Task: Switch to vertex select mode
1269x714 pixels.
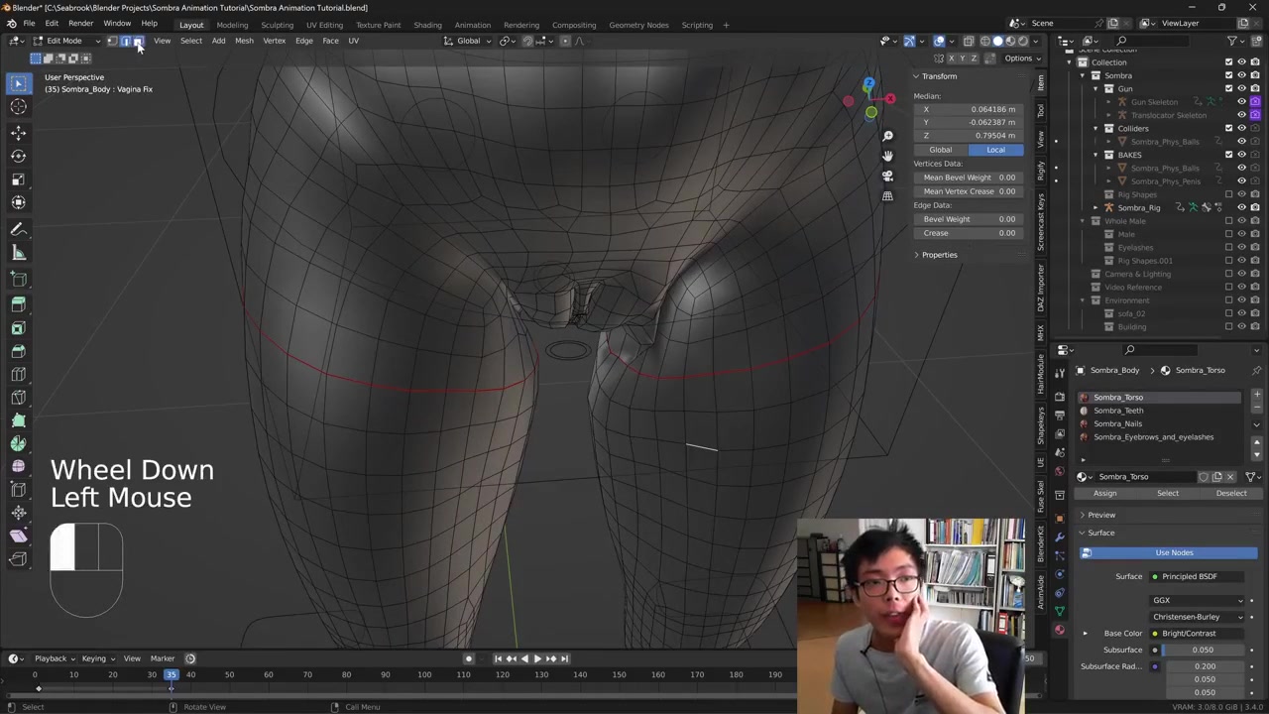Action: (112, 41)
